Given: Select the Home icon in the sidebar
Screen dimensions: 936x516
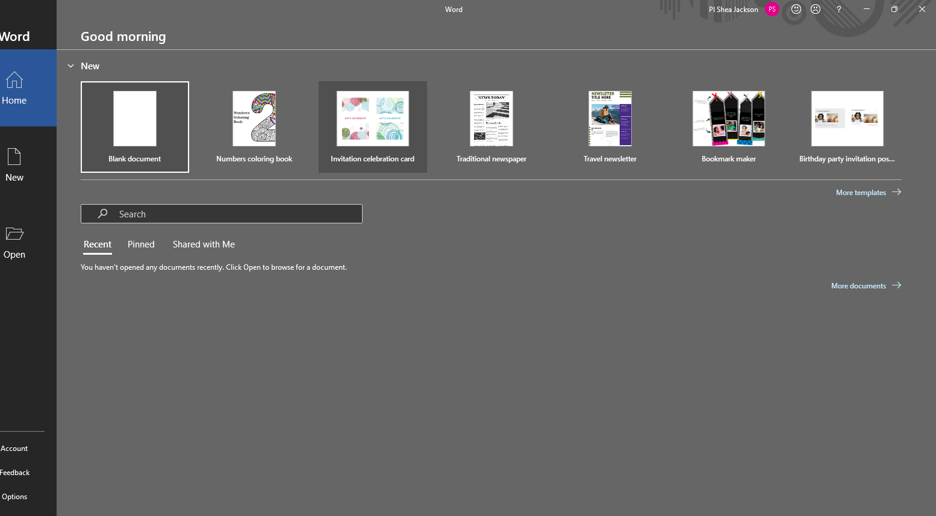Looking at the screenshot, I should pyautogui.click(x=14, y=80).
